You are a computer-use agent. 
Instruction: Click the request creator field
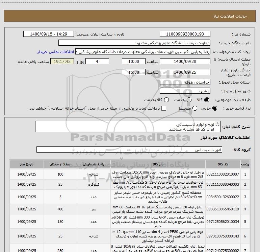[x=143, y=52]
